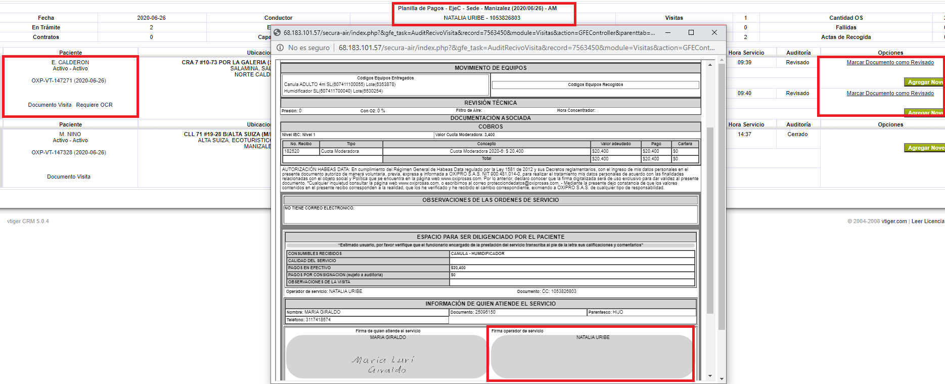Click the popup address bar URL
The height and width of the screenshot is (384, 945).
[x=526, y=48]
